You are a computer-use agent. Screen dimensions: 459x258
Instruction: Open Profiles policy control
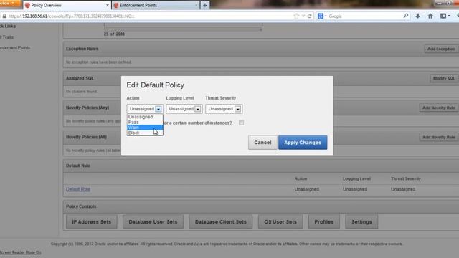point(324,222)
